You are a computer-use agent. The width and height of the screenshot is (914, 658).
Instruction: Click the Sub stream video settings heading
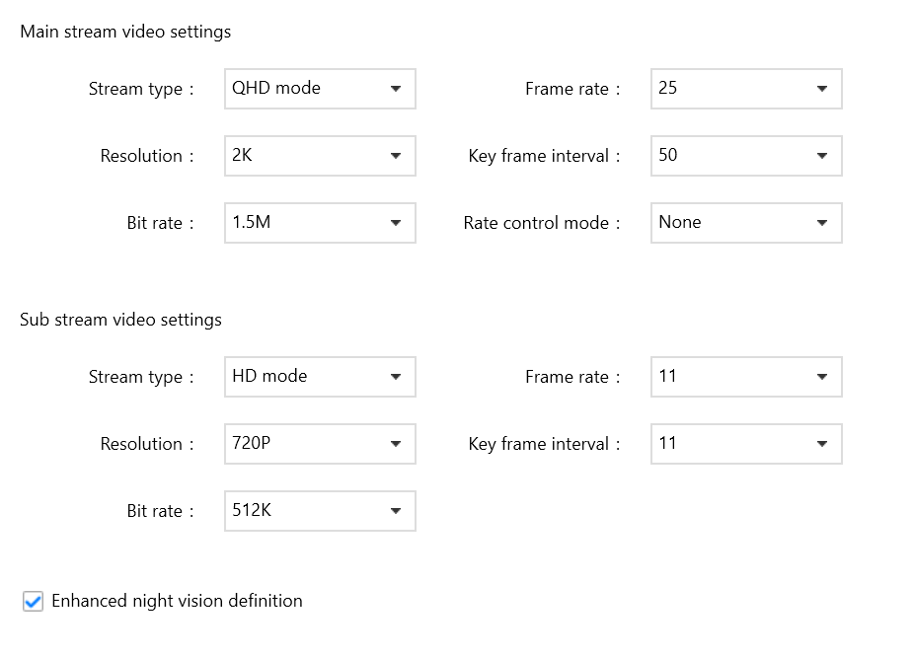(120, 320)
